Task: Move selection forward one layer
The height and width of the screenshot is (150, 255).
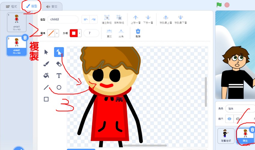Action: 136,19
